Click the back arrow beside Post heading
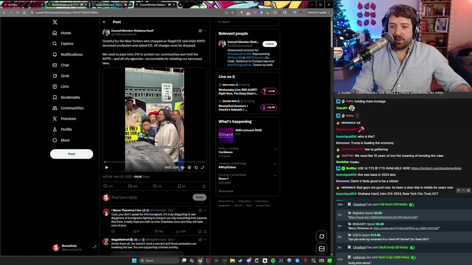This screenshot has width=472, height=265. point(104,22)
